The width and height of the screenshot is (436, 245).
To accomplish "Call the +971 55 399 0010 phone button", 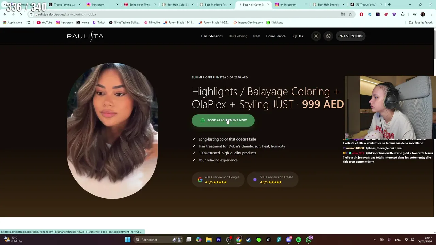I will 351,36.
